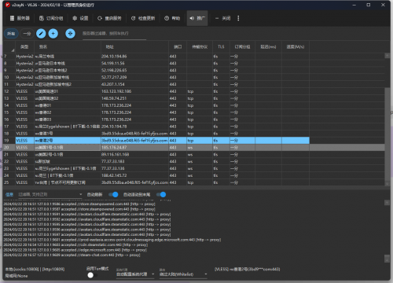Open the three-dot overflow menu
Viewport: 393px width, 283px height.
click(238, 18)
